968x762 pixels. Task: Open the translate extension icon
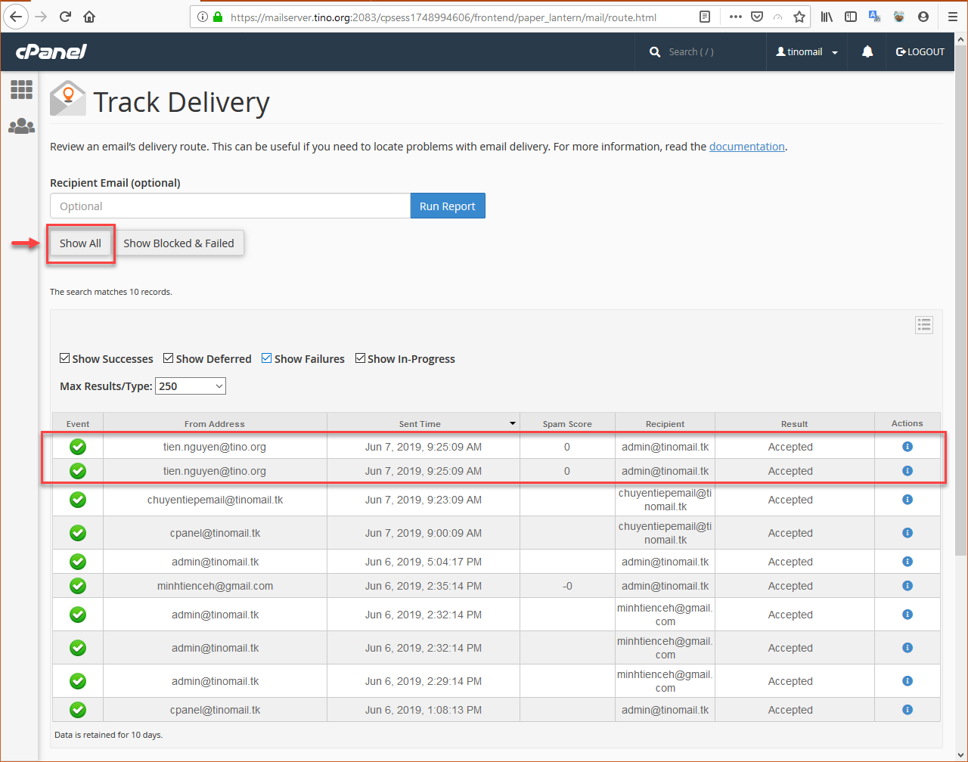(x=875, y=17)
